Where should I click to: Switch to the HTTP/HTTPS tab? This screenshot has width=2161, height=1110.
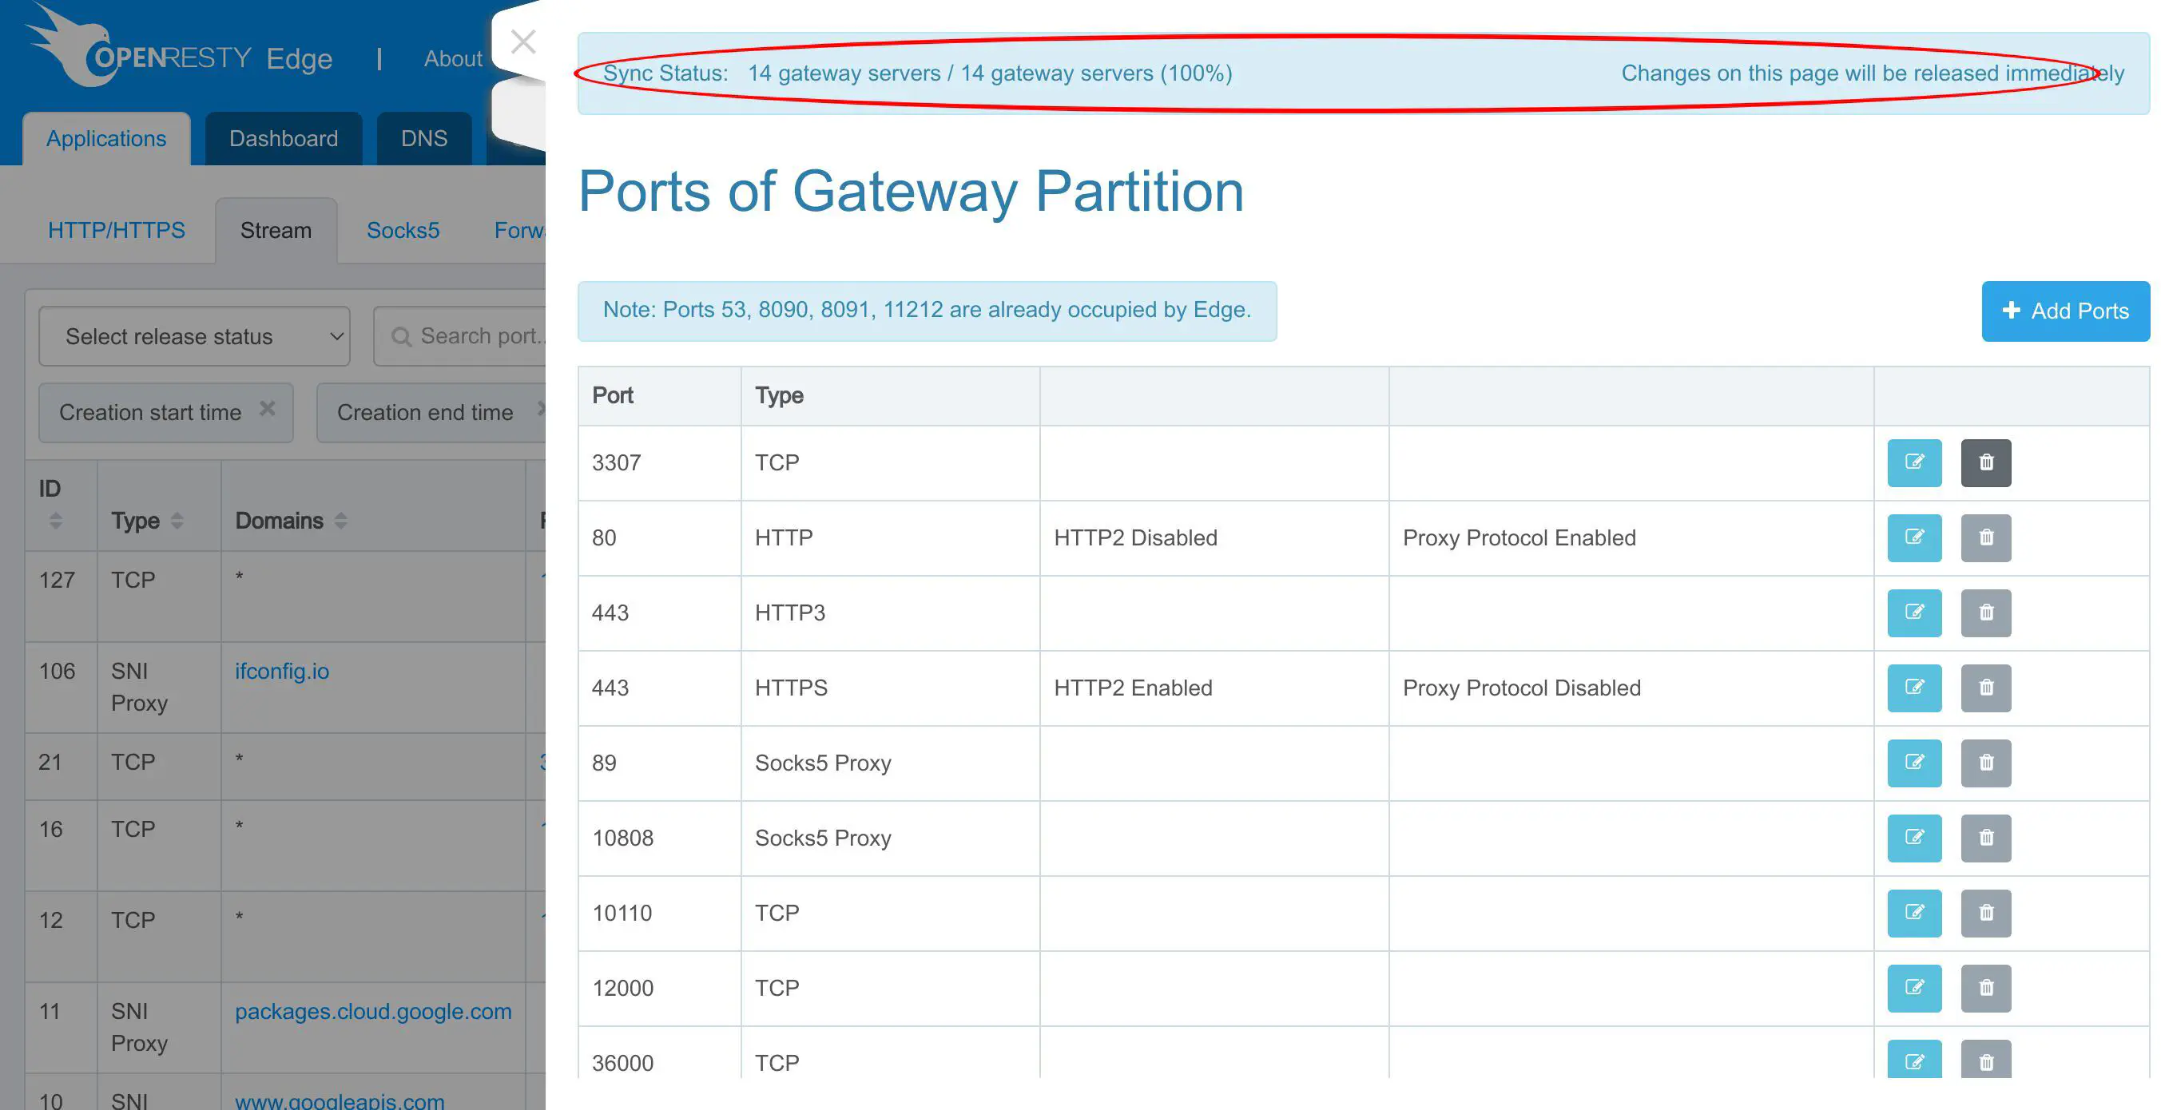[116, 230]
